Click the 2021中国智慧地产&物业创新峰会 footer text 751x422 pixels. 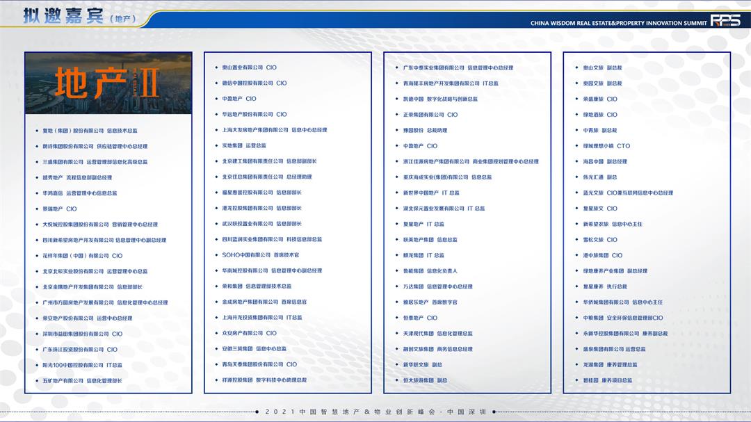(x=375, y=412)
